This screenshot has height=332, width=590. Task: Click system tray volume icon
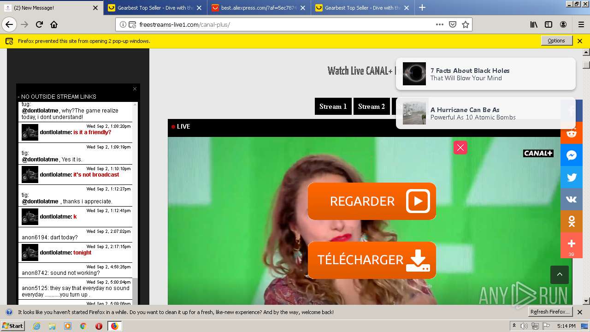[x=524, y=326]
